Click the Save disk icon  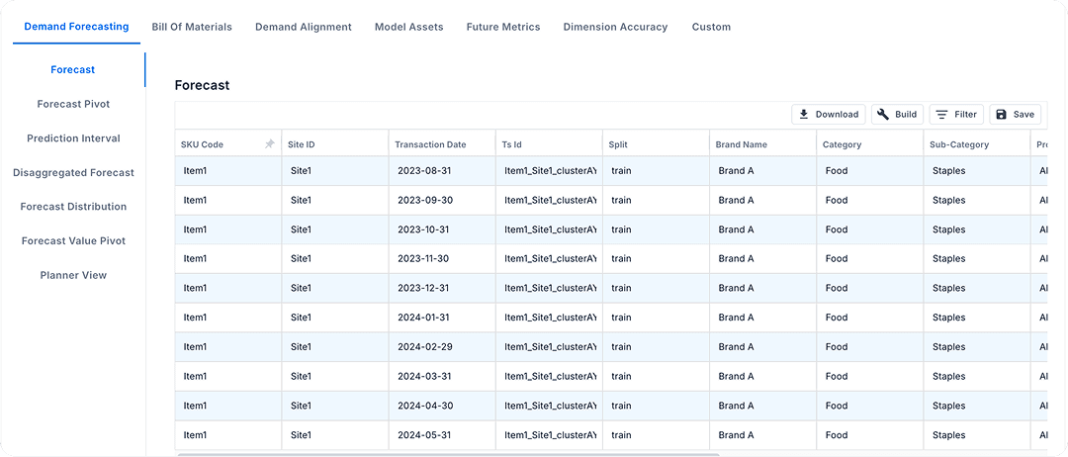point(1002,115)
